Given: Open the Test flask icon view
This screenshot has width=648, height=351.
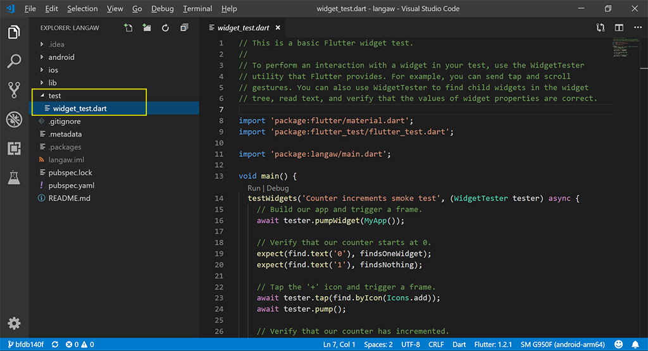Looking at the screenshot, I should coord(14,178).
